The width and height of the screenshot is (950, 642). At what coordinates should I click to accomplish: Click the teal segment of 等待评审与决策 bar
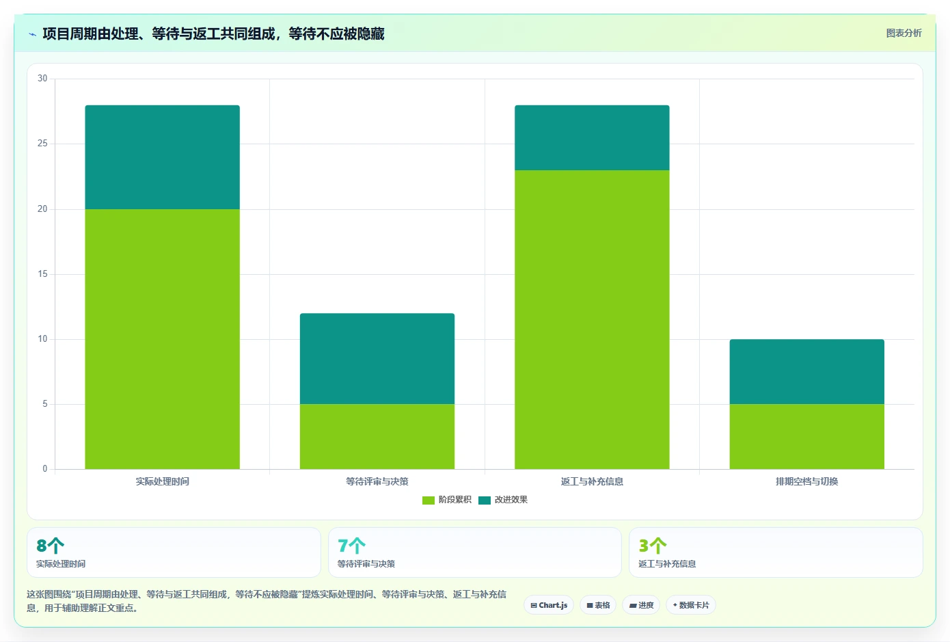[x=377, y=359]
